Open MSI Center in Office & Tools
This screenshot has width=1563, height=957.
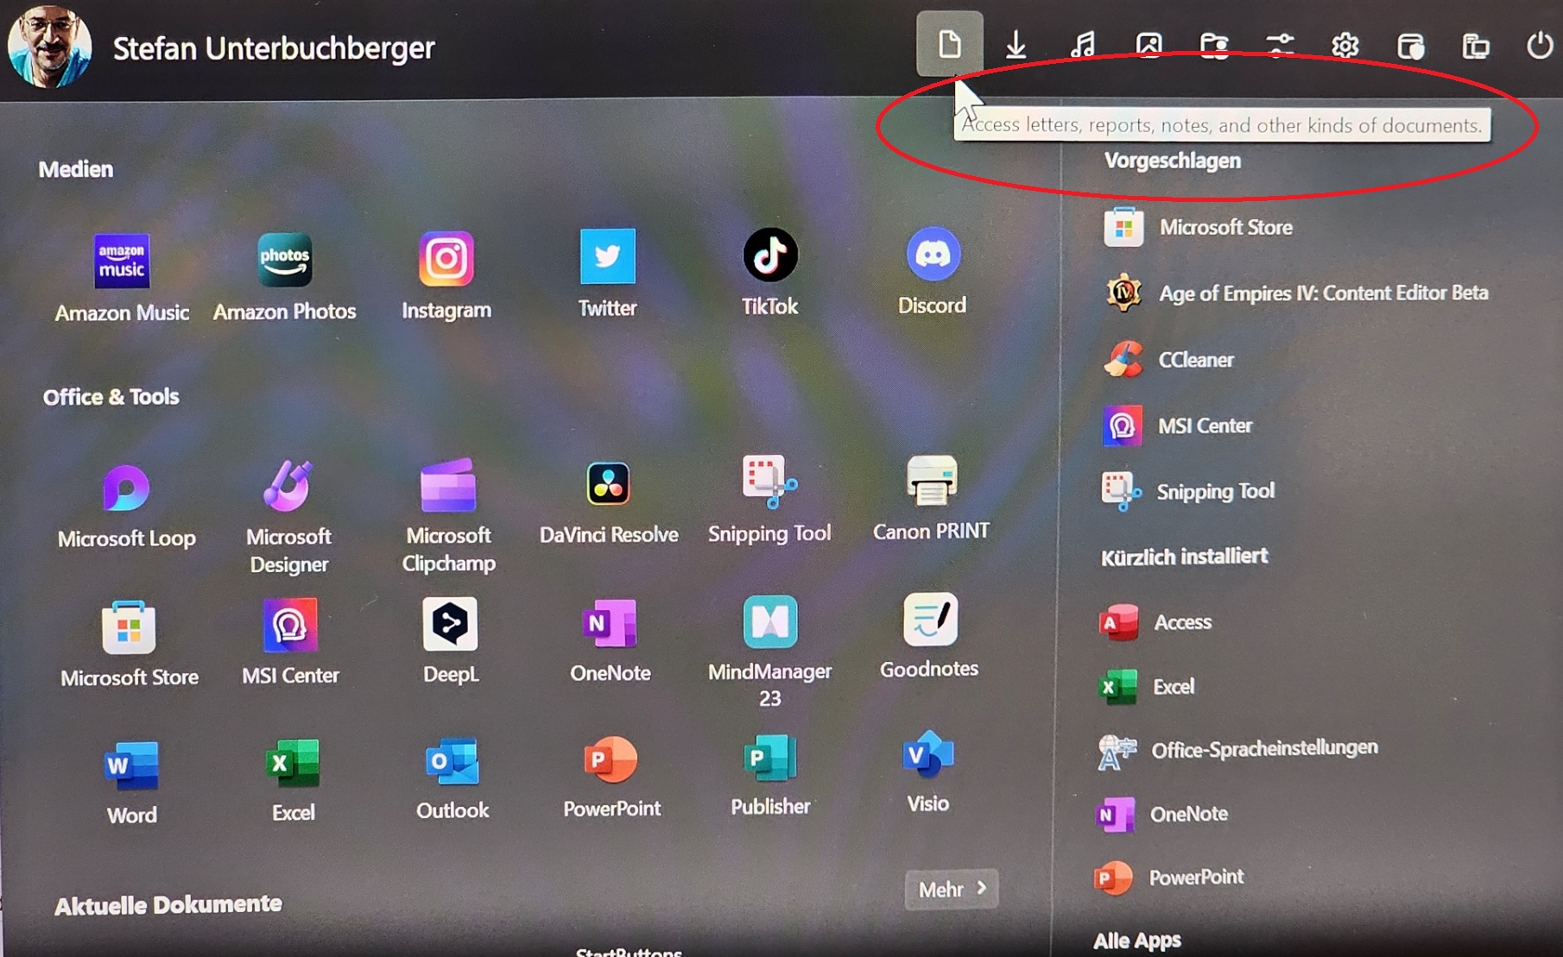pyautogui.click(x=290, y=641)
